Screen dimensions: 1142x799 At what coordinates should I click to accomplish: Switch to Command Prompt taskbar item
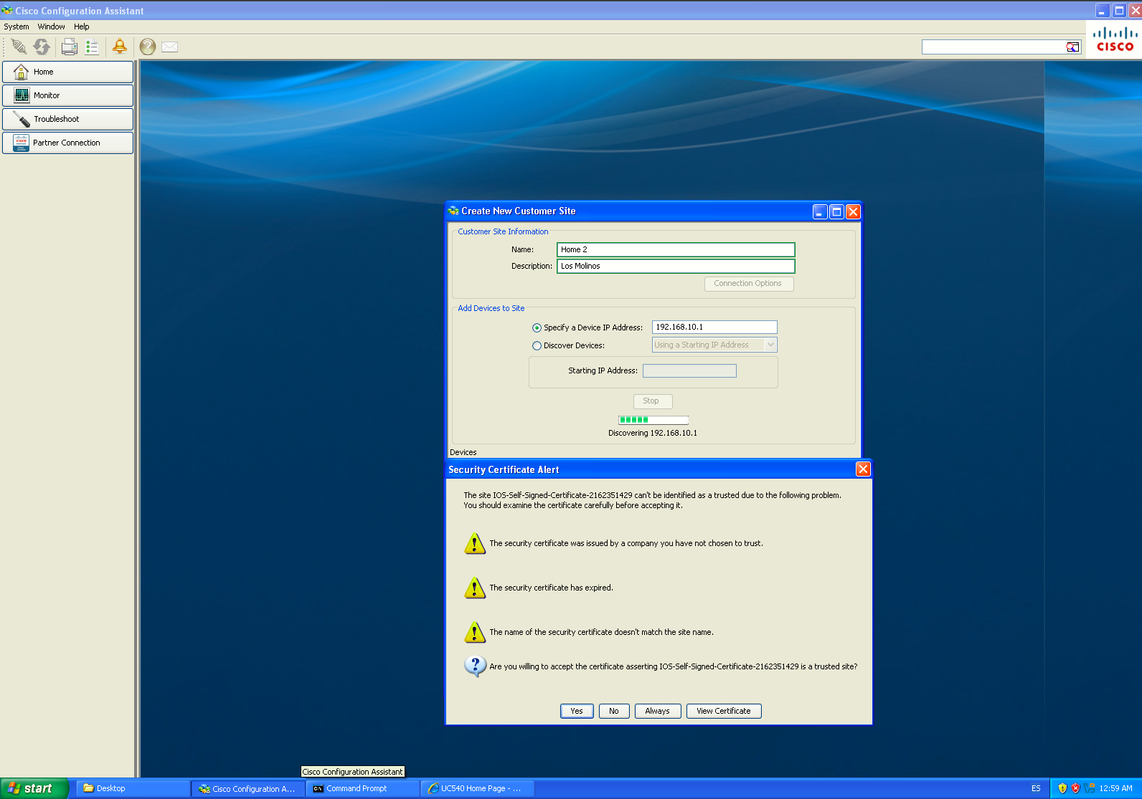[x=363, y=788]
